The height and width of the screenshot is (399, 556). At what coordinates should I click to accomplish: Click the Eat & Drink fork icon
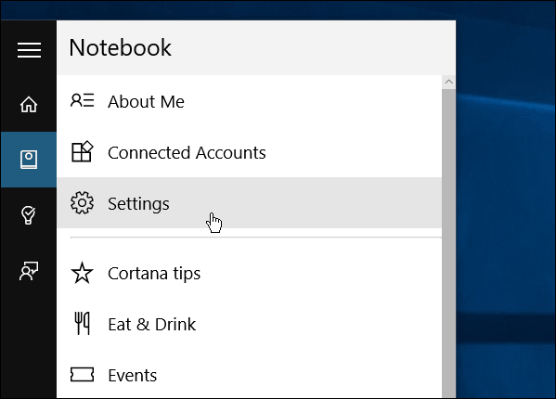tap(82, 323)
